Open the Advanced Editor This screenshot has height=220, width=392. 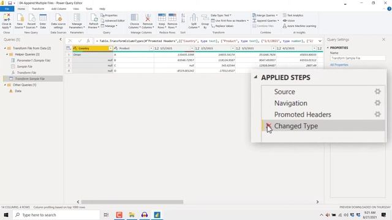pyautogui.click(x=113, y=20)
